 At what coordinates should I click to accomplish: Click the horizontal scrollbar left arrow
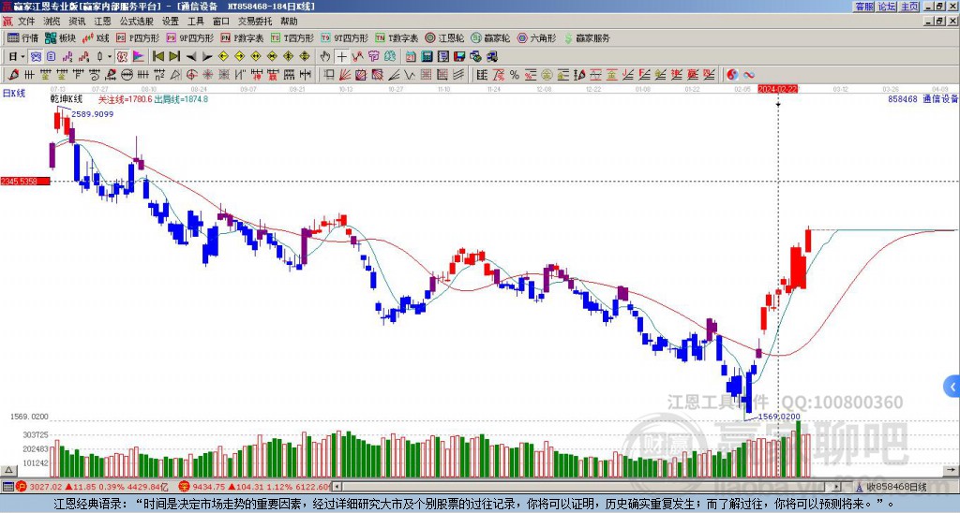pyautogui.click(x=337, y=487)
